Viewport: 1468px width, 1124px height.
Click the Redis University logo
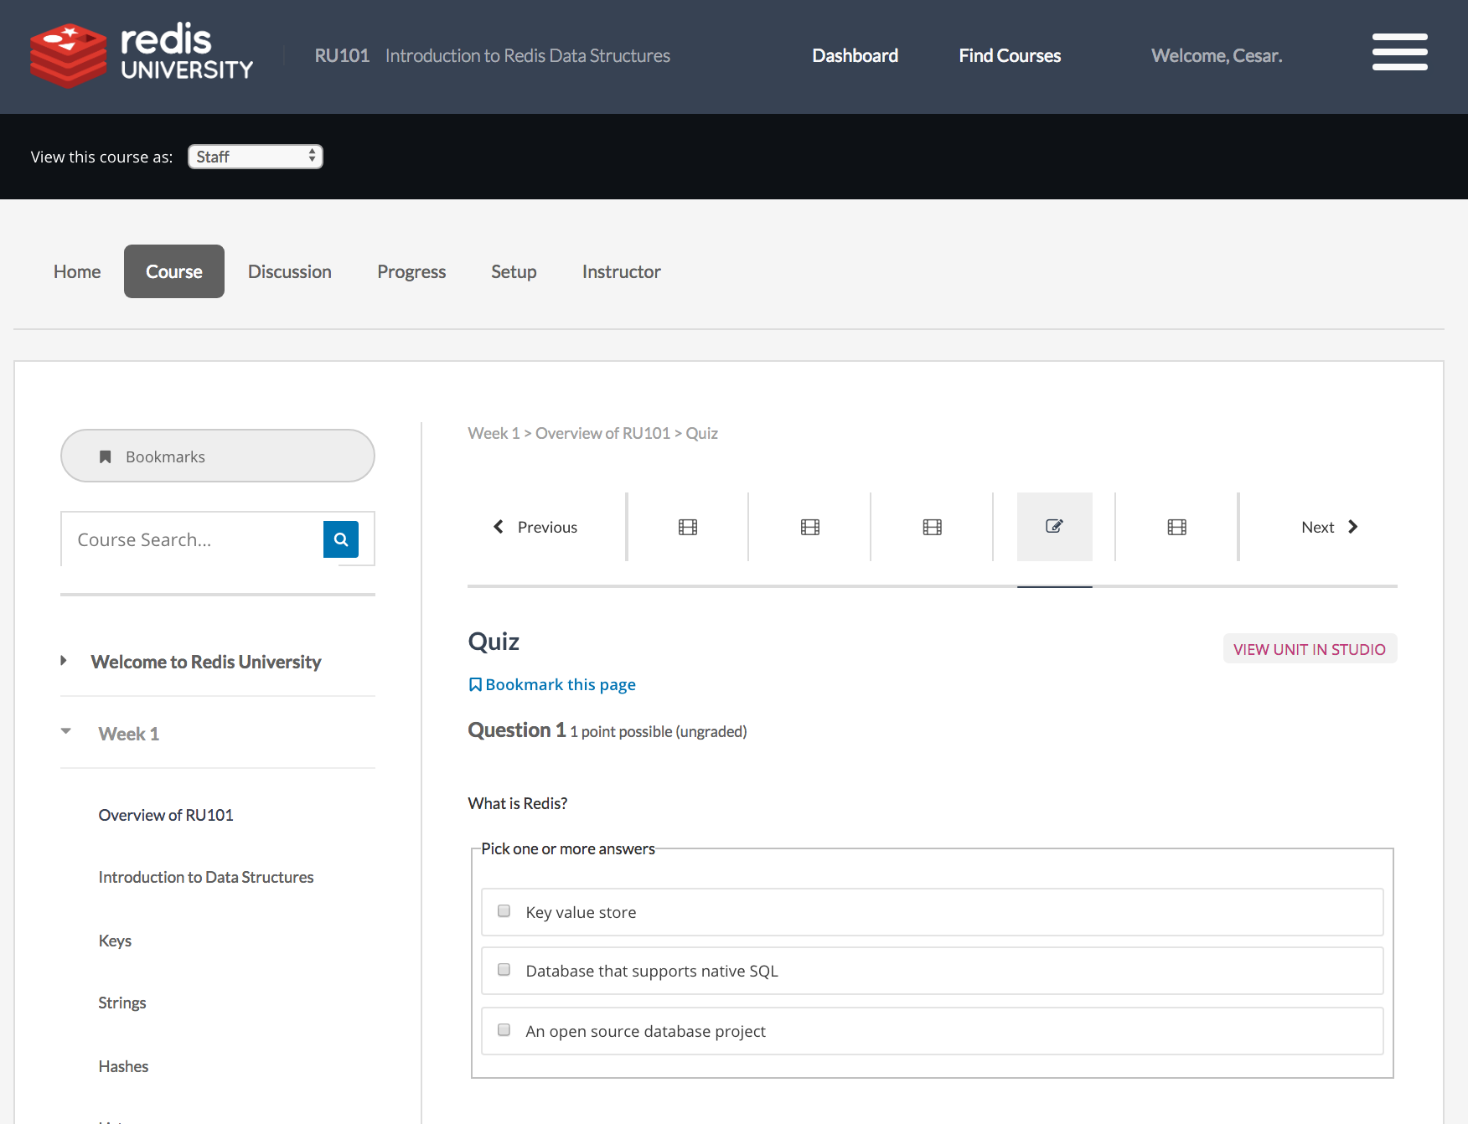[141, 55]
